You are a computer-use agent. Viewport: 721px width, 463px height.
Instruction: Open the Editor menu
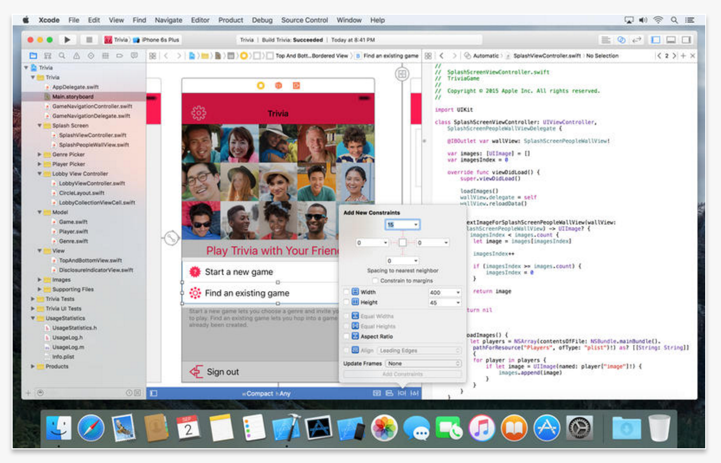[x=200, y=20]
